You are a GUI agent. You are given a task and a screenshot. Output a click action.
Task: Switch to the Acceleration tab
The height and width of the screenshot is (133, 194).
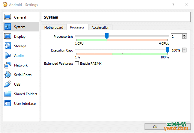[100, 28]
